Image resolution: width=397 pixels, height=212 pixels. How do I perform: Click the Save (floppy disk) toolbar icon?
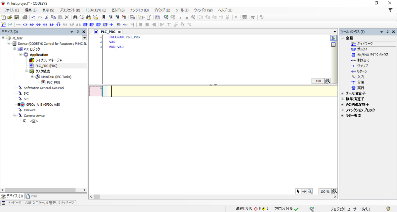click(x=16, y=17)
